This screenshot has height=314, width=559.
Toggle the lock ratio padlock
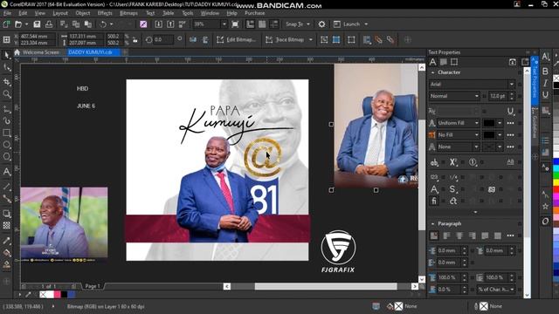(135, 39)
